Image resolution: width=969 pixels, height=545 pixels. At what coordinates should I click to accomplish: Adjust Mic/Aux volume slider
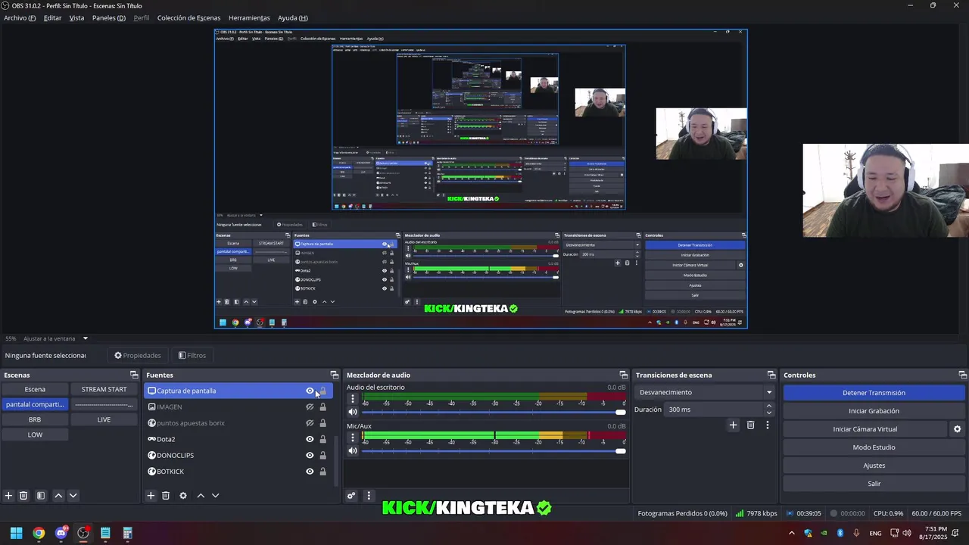pyautogui.click(x=494, y=451)
